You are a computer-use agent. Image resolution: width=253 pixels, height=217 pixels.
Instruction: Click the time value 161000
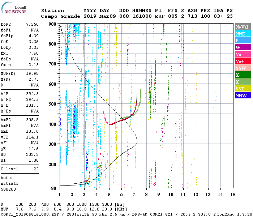point(142,16)
